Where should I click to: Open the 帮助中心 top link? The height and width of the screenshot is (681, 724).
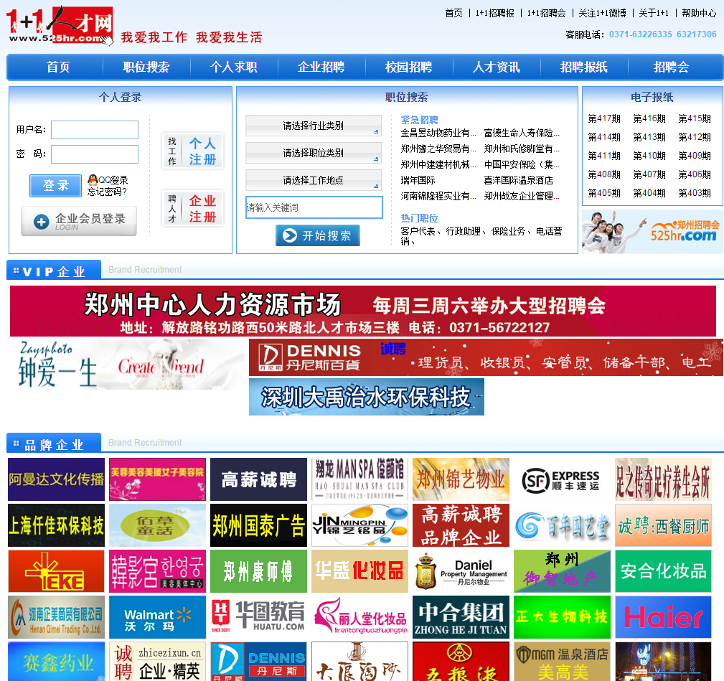[699, 13]
